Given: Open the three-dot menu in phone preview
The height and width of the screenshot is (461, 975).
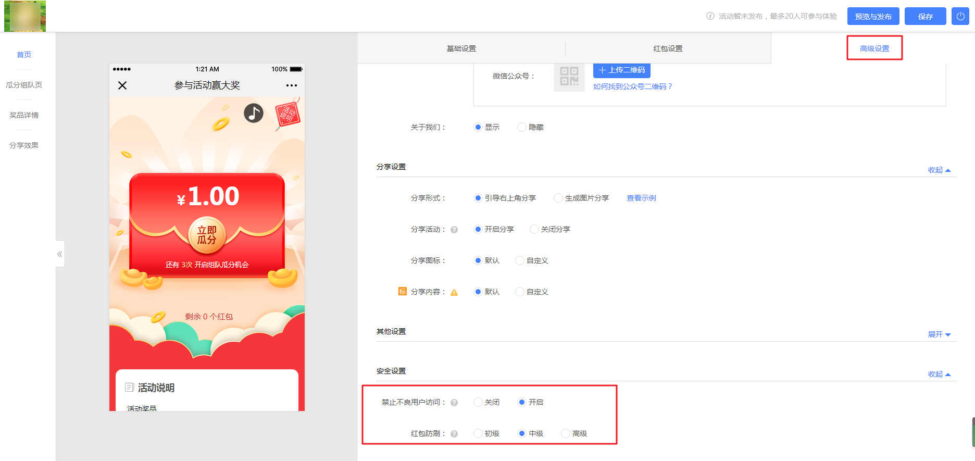Looking at the screenshot, I should coord(292,85).
